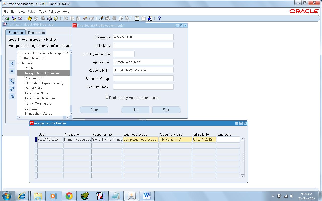
Task: Open the Show Navigator compass icon
Action: (20, 18)
